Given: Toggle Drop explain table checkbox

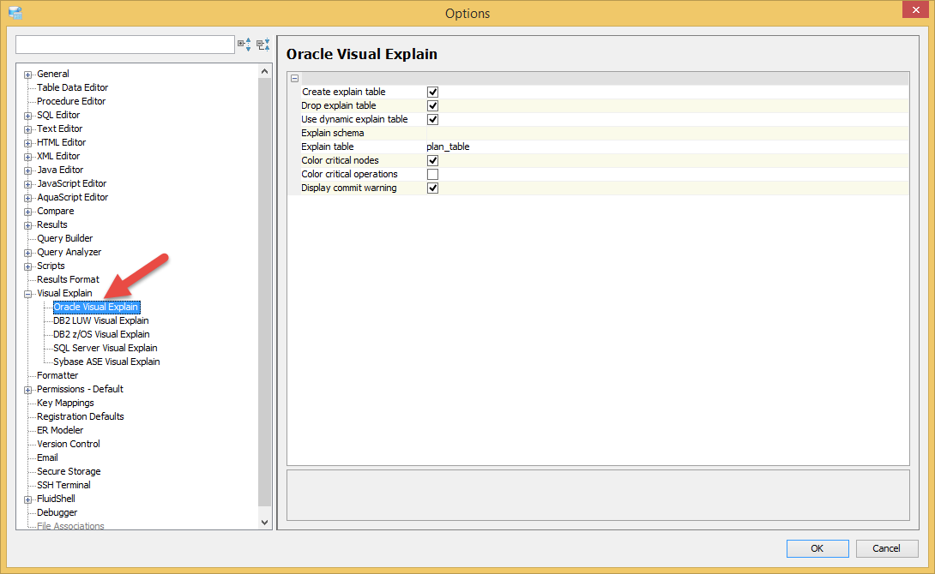Looking at the screenshot, I should (433, 105).
